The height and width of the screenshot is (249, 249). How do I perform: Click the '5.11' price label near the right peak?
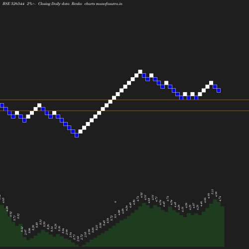[212, 192]
